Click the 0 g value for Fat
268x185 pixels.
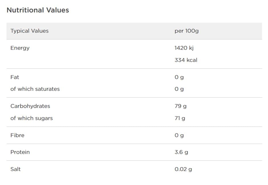tap(179, 77)
